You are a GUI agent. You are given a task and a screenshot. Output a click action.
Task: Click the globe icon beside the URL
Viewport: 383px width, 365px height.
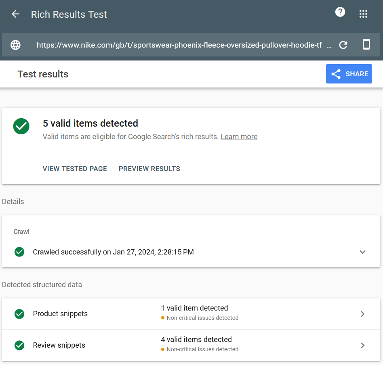(x=15, y=45)
